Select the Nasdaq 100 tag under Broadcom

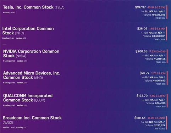21,127
